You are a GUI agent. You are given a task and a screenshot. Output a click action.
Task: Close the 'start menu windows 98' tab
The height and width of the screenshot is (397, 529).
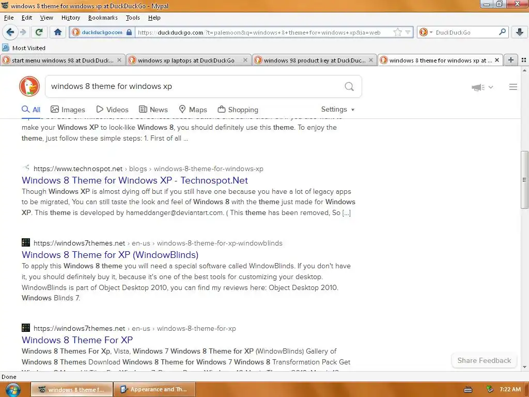tap(119, 60)
